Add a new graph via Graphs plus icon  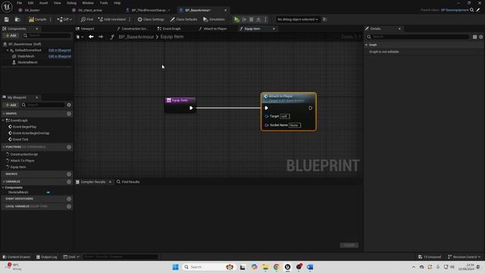[69, 114]
